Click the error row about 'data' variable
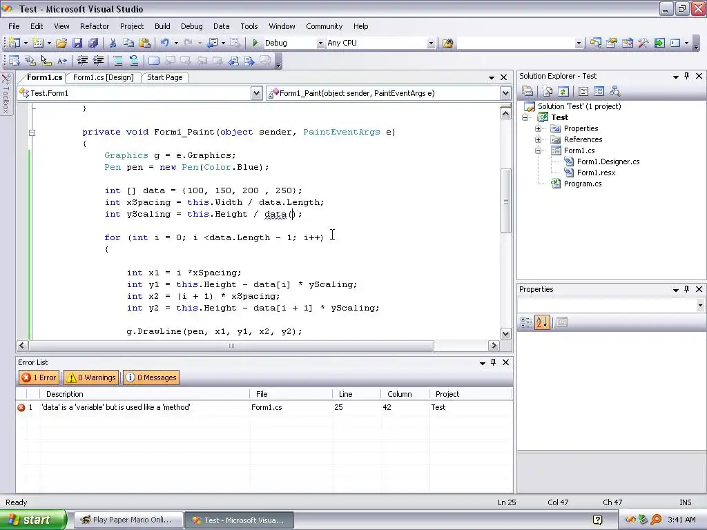 coord(264,407)
